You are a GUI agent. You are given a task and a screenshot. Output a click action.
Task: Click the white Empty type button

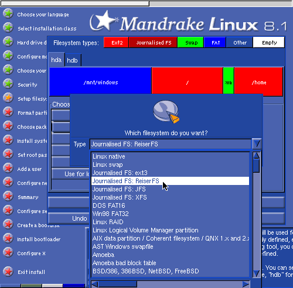click(x=268, y=42)
